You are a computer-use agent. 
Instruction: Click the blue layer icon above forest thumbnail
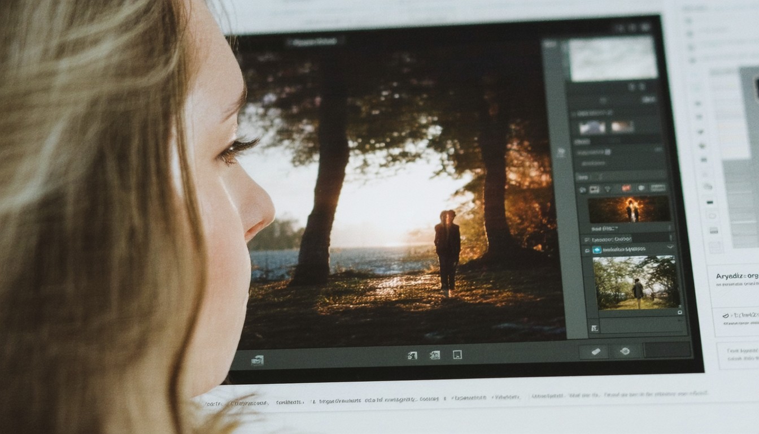596,249
